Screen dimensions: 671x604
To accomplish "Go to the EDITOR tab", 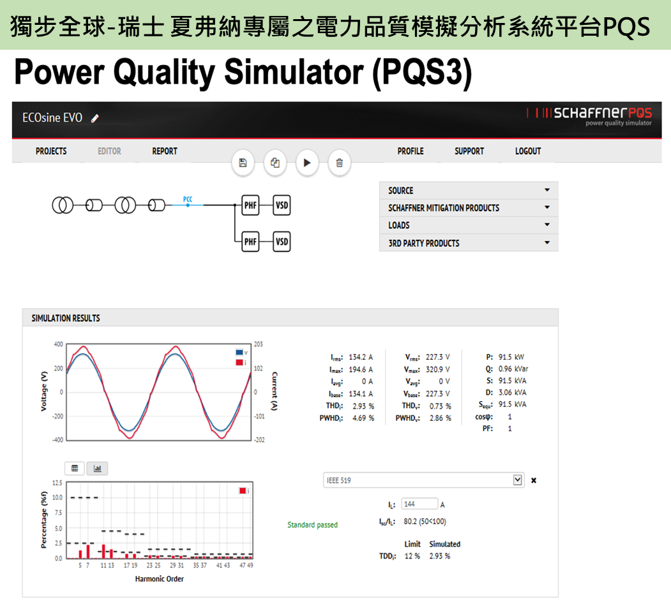I will point(109,151).
